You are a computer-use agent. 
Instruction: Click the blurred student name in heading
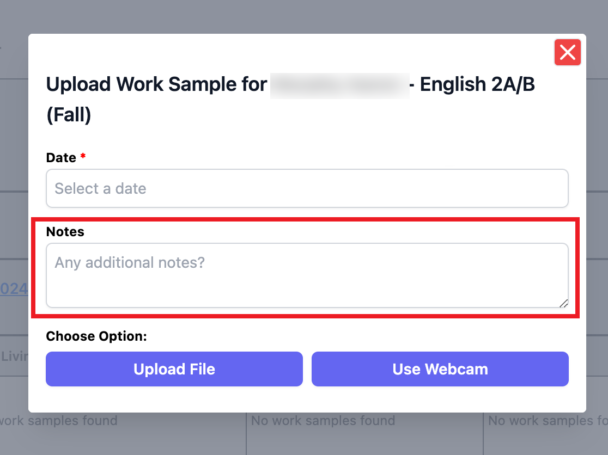tap(339, 85)
